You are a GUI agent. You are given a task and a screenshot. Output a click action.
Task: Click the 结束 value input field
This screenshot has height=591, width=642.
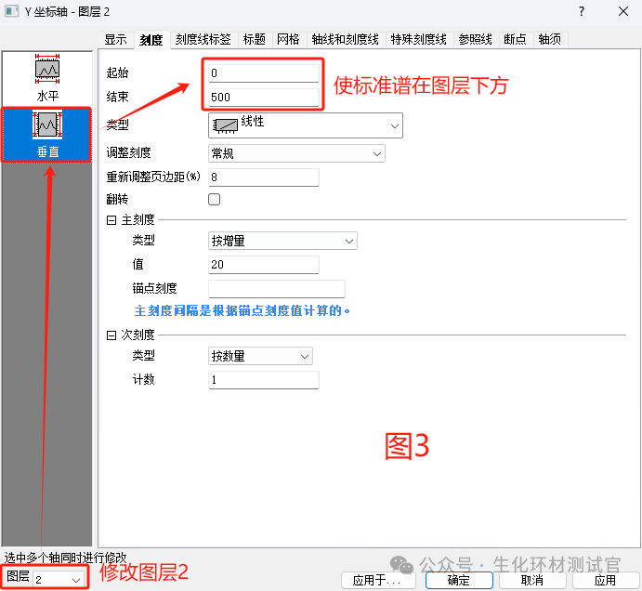tap(264, 98)
